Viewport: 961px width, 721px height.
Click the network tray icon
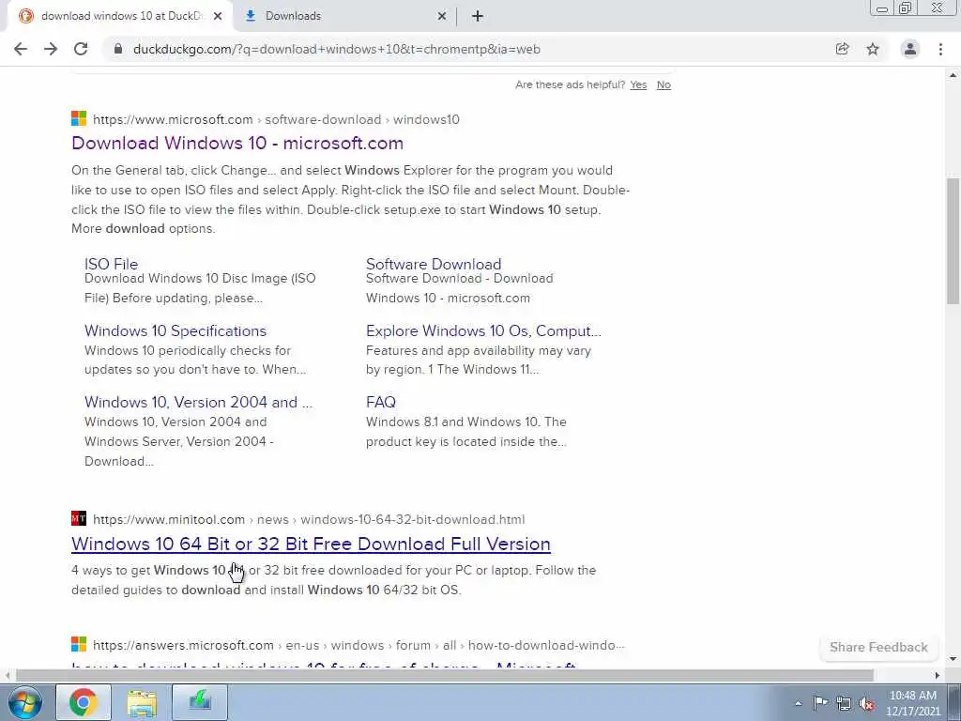tap(844, 703)
